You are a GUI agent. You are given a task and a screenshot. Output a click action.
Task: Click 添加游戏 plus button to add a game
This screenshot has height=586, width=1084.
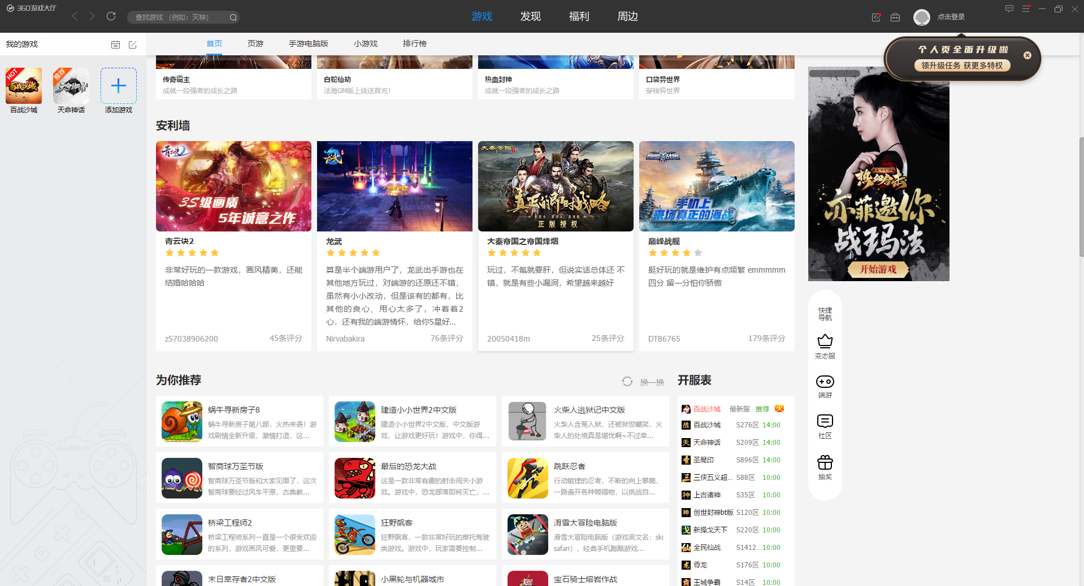(x=118, y=86)
